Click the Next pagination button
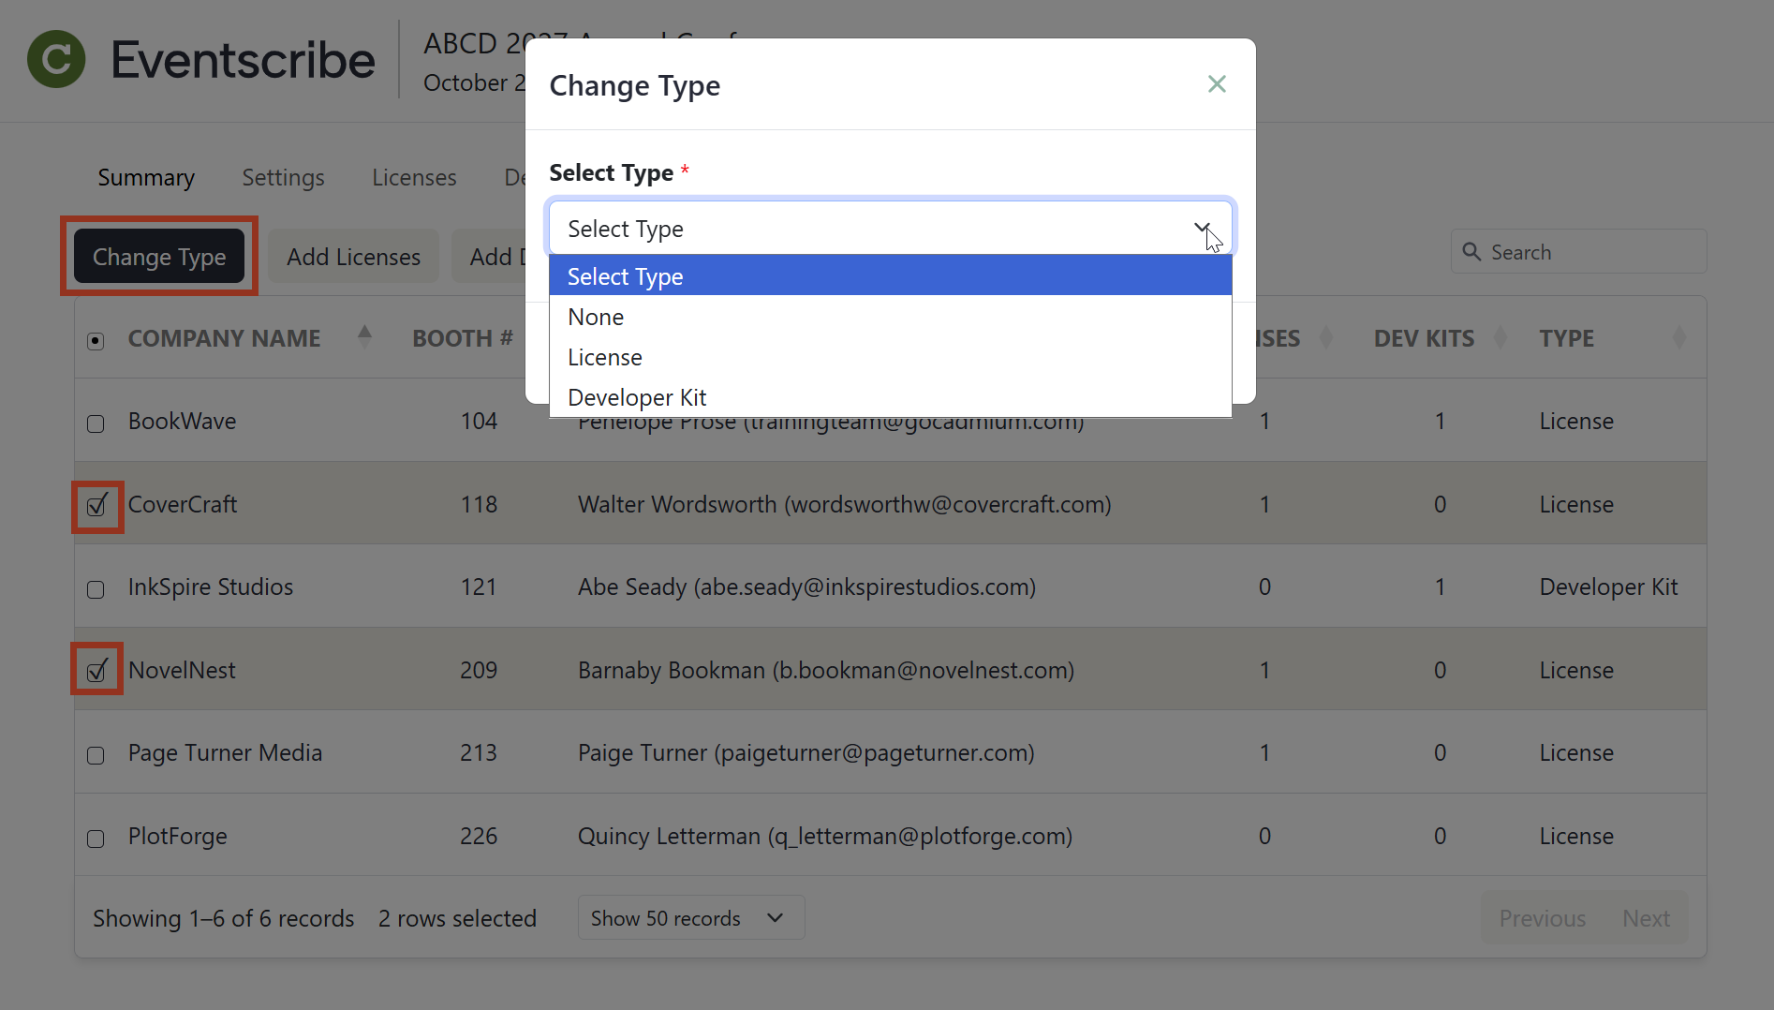 [1646, 917]
